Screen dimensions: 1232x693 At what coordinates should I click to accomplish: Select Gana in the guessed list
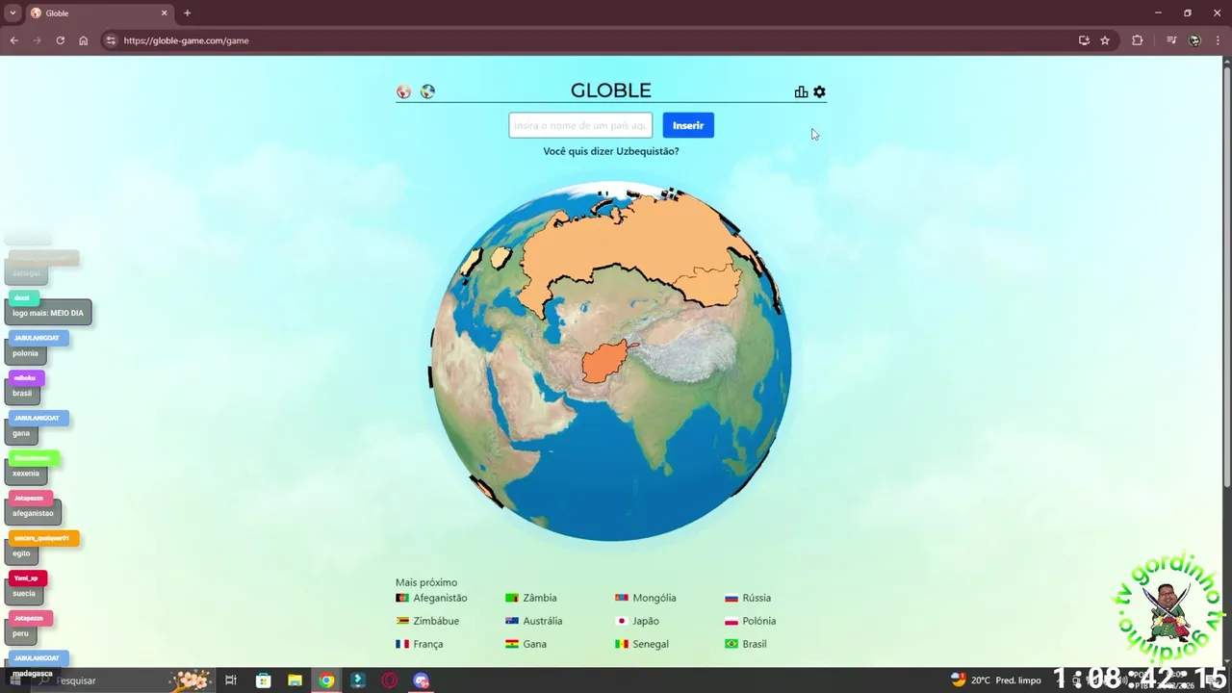[x=526, y=644]
